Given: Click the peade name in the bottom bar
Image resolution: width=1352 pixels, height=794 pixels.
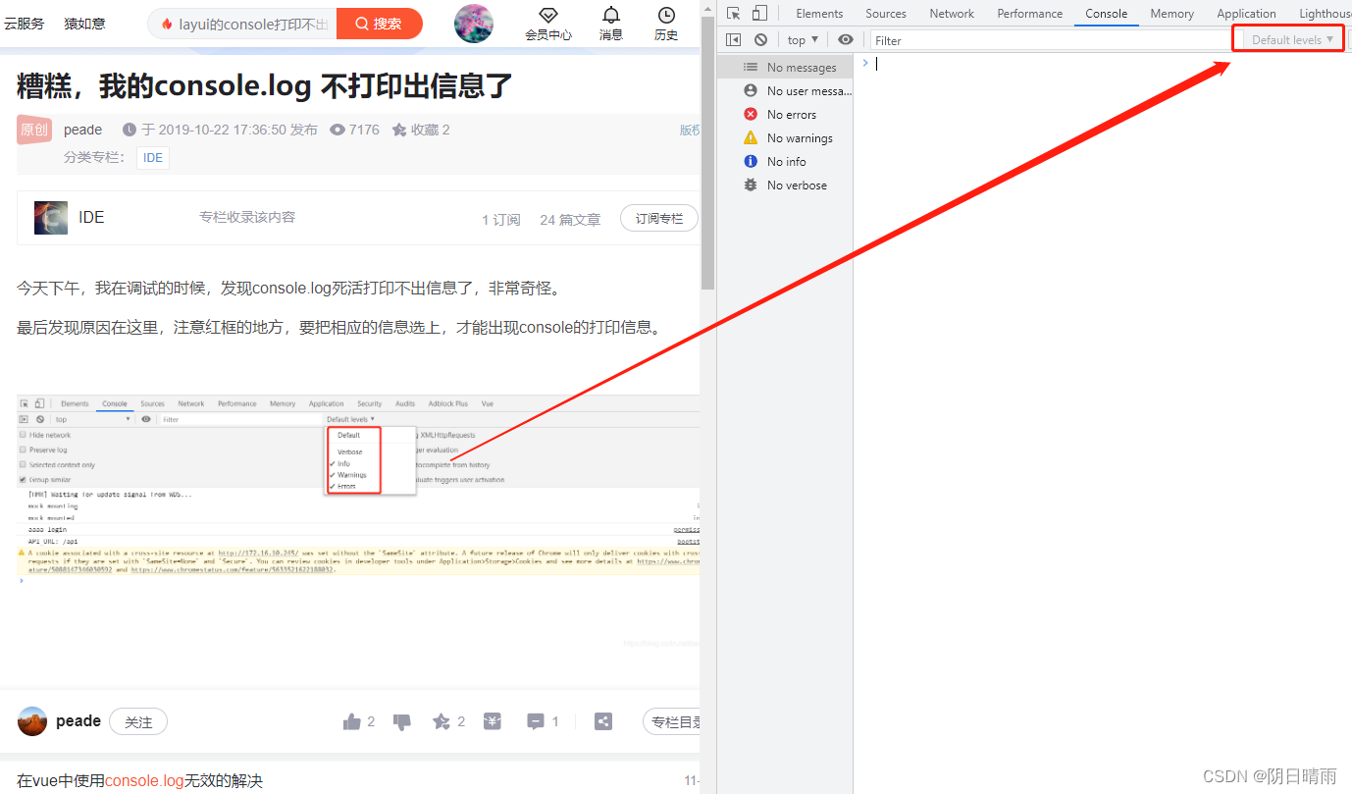Looking at the screenshot, I should tap(78, 721).
